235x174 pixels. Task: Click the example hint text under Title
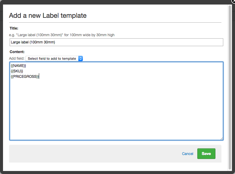tap(62, 35)
